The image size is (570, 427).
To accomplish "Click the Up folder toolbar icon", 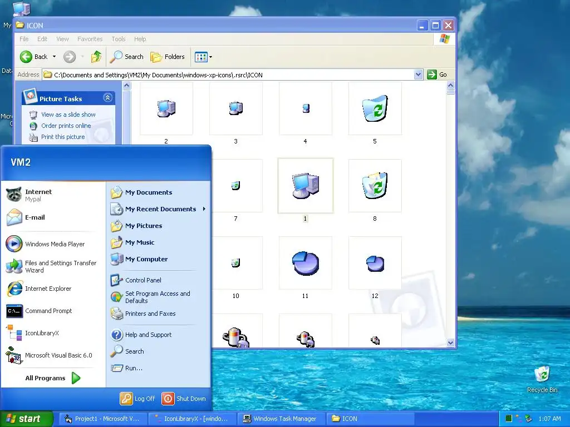I will point(96,57).
